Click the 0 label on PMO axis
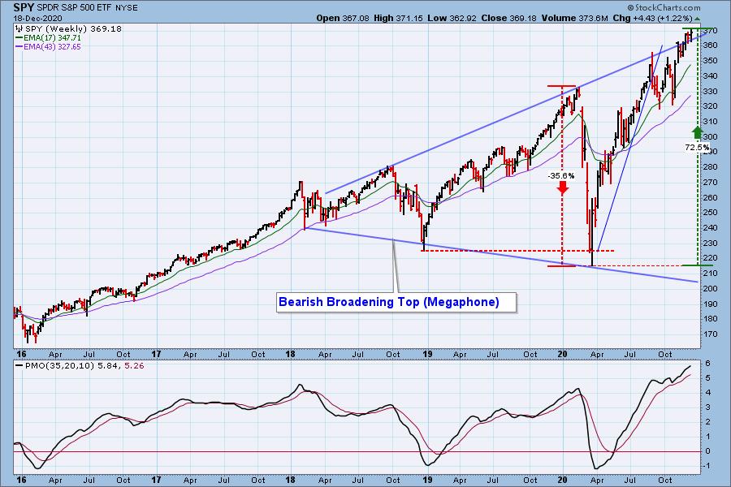This screenshot has height=487, width=731. pos(707,451)
